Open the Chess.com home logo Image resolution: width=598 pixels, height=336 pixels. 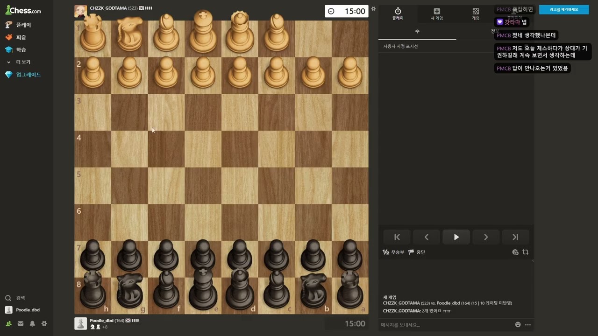click(23, 10)
